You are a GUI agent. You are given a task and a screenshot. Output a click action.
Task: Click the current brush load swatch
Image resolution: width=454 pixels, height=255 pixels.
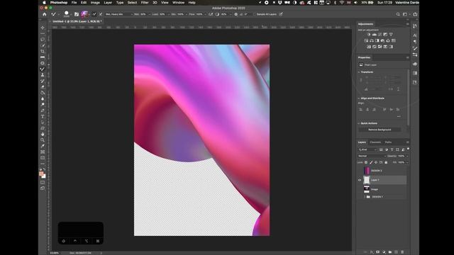(84, 14)
